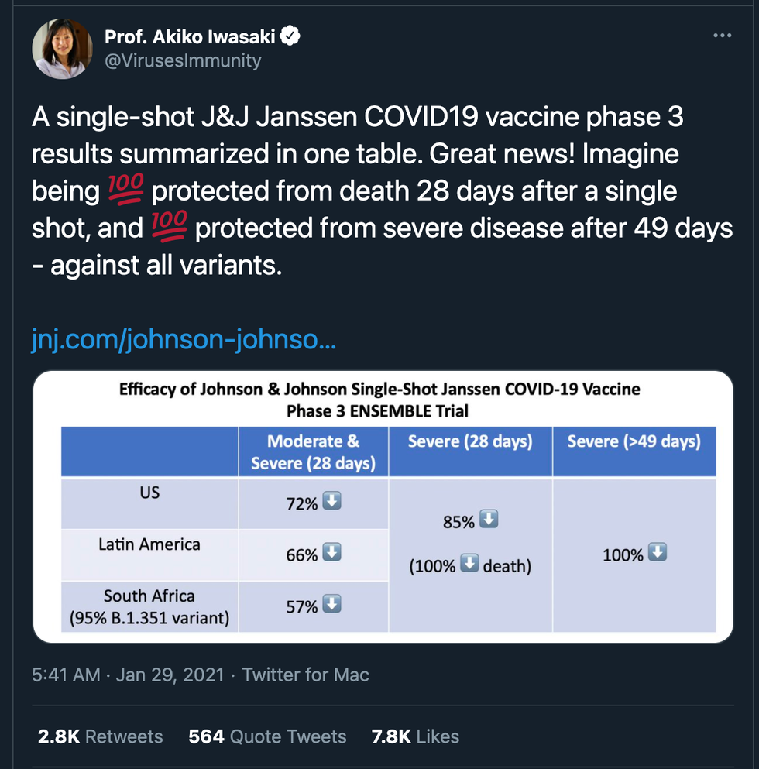View the 2.8K Retweets list

(101, 736)
